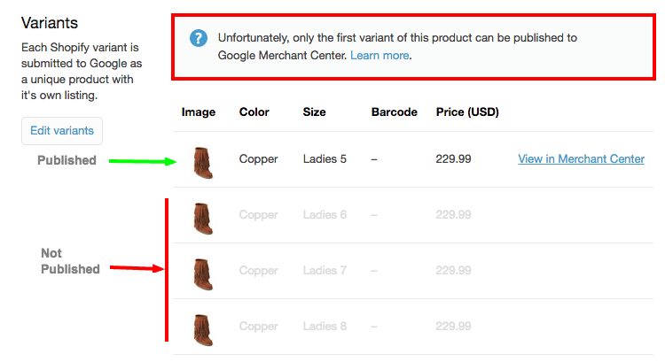665x362 pixels.
Task: Click the 229.99 price of Ladies 5
Action: point(454,159)
